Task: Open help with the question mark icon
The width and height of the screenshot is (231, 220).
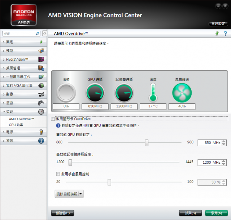Action: tap(225, 34)
